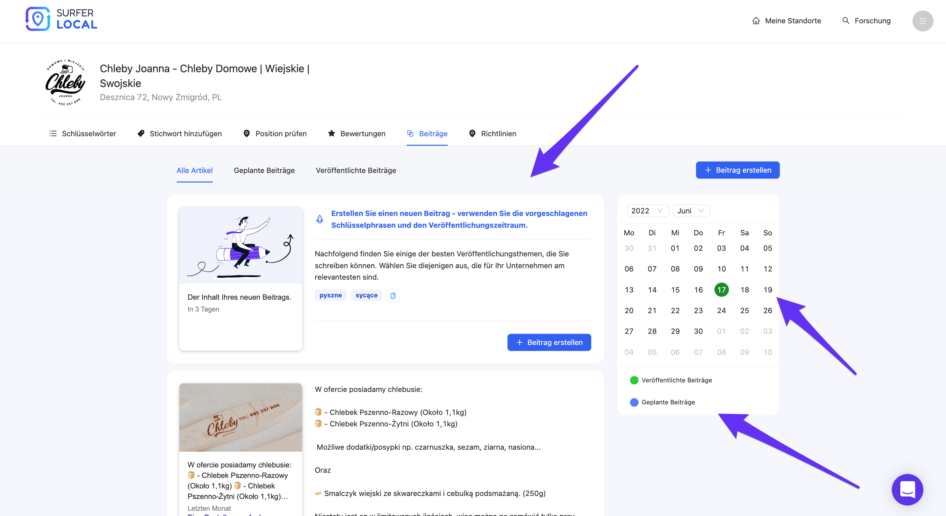Image resolution: width=946 pixels, height=516 pixels.
Task: Click the pin icon beside Richtlinien
Action: [x=472, y=134]
